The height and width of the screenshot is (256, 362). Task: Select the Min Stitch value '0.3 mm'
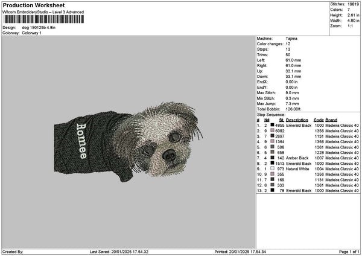pyautogui.click(x=292, y=98)
